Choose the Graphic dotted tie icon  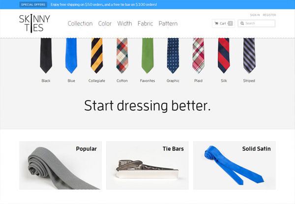click(x=173, y=55)
